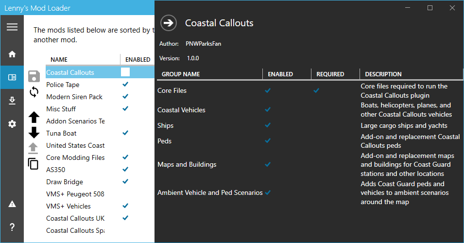Click the Refresh mods icon
The image size is (464, 243).
[34, 91]
